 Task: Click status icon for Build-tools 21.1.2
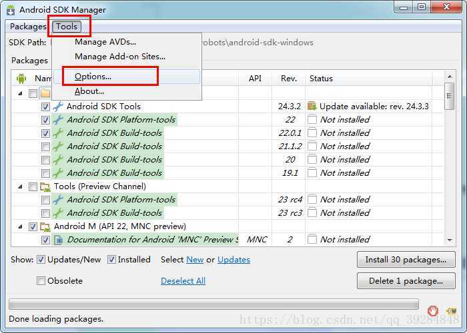(312, 147)
